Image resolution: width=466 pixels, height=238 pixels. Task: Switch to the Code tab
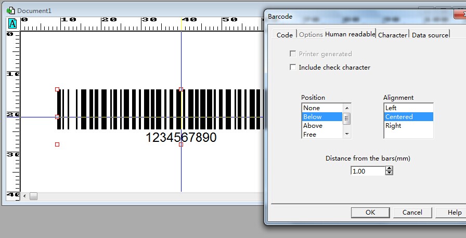(x=284, y=35)
